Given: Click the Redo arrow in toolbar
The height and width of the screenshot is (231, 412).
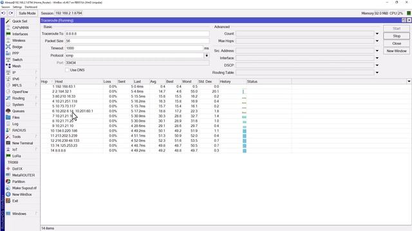Looking at the screenshot, I should coord(11,13).
